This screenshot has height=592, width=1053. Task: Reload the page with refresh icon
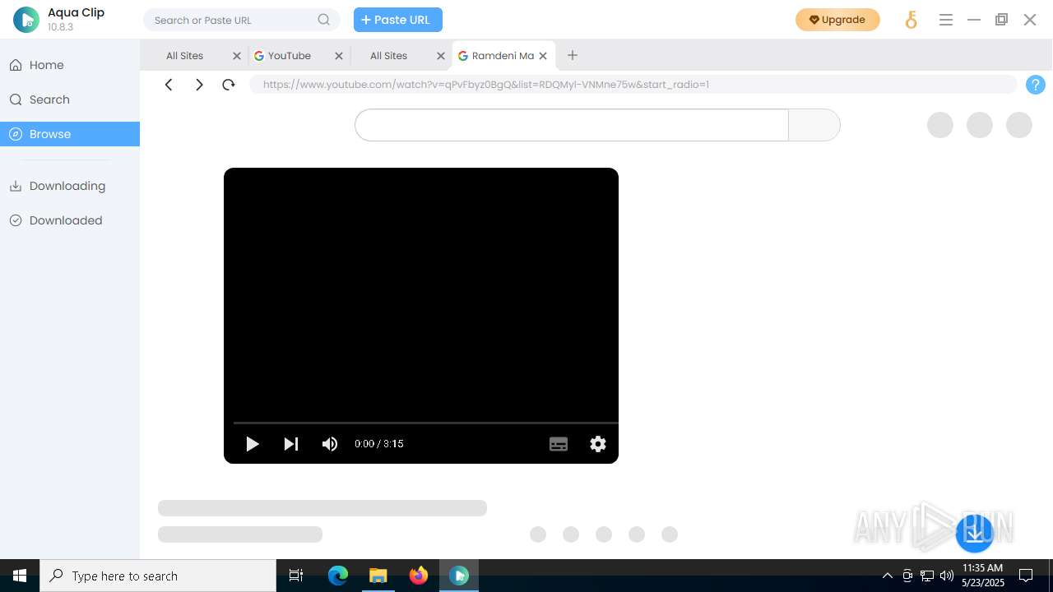tap(229, 85)
